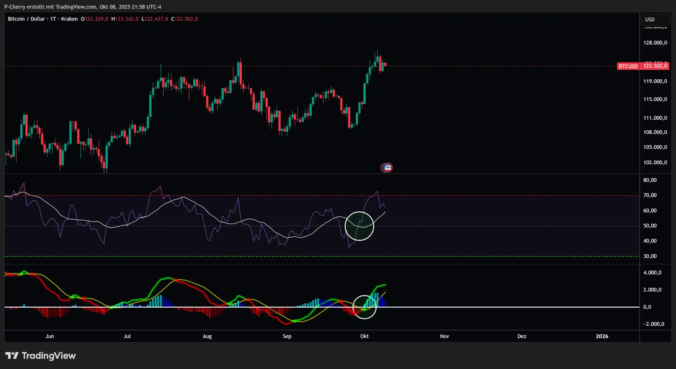
Task: Click the TradingView logo icon
Action: 12,356
